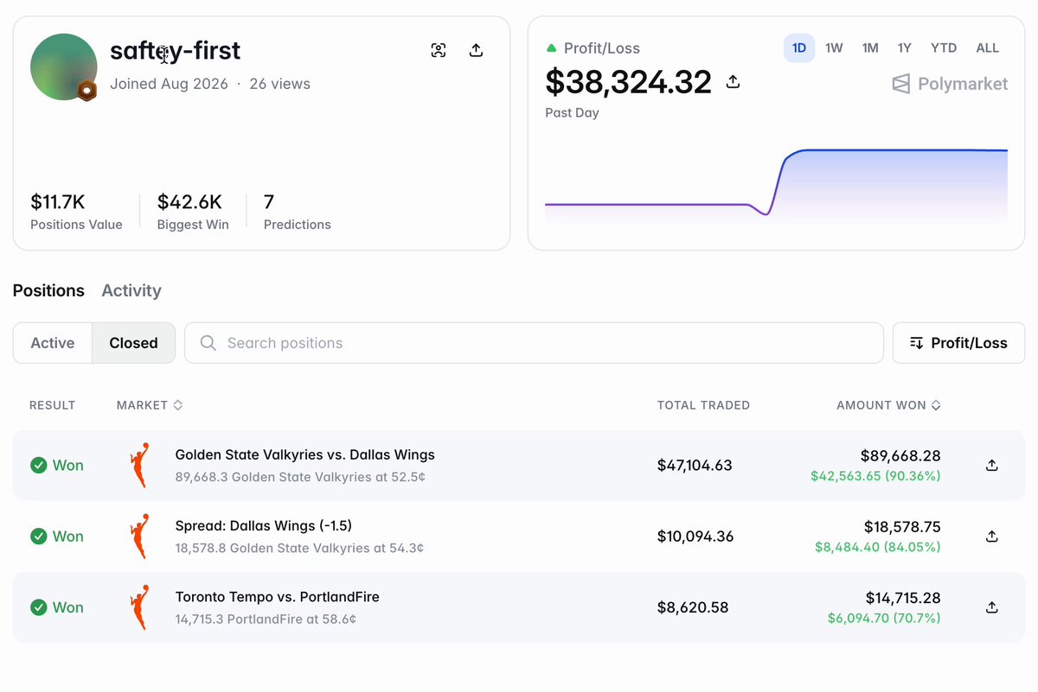
Task: Click the saftey-first username
Action: click(x=176, y=51)
